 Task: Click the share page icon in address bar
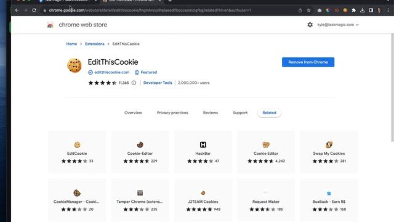pos(300,10)
